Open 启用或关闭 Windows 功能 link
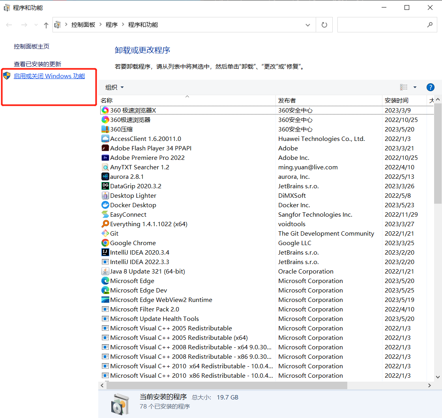 pyautogui.click(x=49, y=76)
